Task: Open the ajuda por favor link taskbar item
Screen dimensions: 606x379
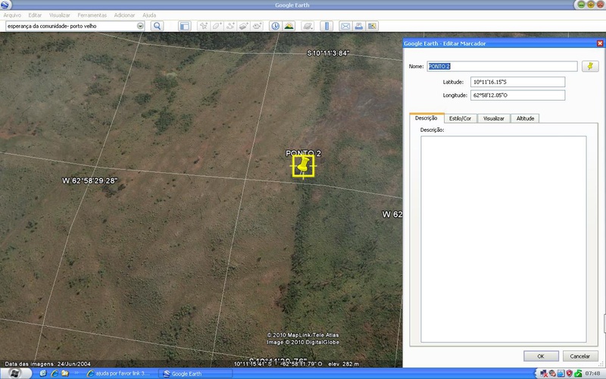Action: tap(118, 373)
